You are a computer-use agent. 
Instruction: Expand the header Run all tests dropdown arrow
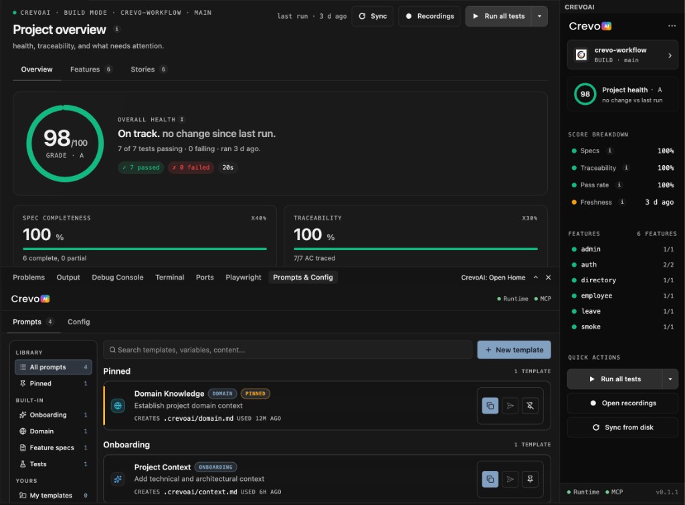[540, 16]
